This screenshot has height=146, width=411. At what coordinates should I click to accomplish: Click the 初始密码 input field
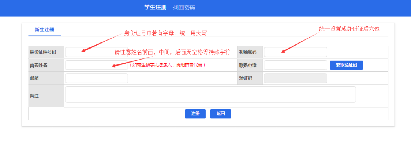pos(295,52)
